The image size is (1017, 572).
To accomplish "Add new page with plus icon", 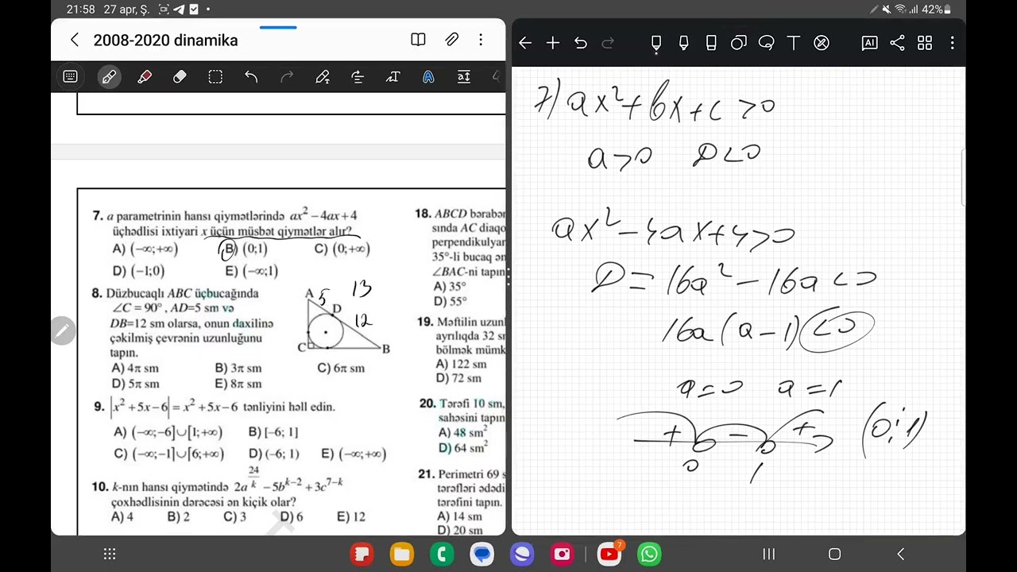I will (553, 43).
